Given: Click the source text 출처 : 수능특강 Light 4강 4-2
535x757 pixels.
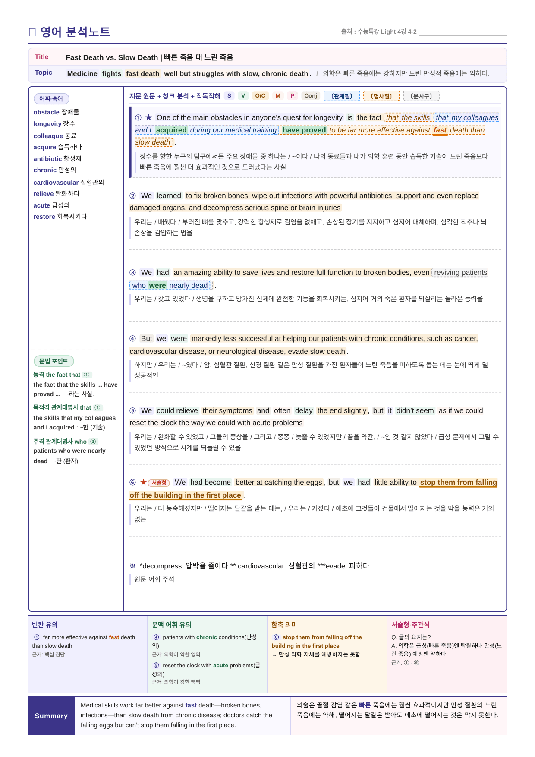Looking at the screenshot, I should pyautogui.click(x=379, y=32).
